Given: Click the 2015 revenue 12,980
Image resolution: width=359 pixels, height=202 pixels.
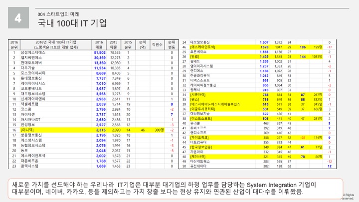Looking at the screenshot, I should tap(115, 63).
